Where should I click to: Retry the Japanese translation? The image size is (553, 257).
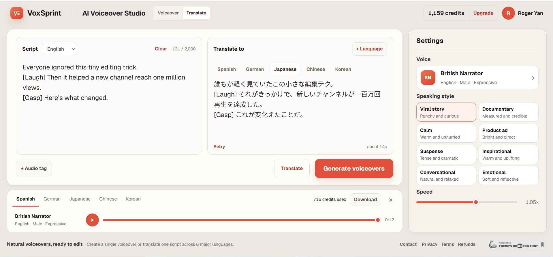(219, 147)
